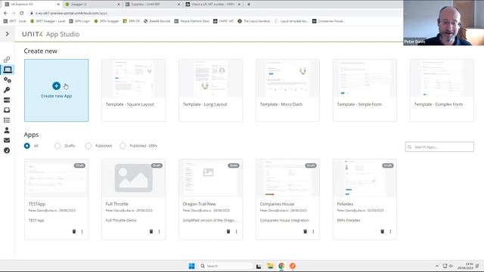Image resolution: width=484 pixels, height=272 pixels.
Task: Choose Template - Square Layout card
Action: (133, 91)
